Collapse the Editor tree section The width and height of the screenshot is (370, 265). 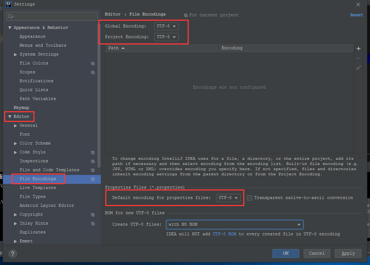coord(10,117)
